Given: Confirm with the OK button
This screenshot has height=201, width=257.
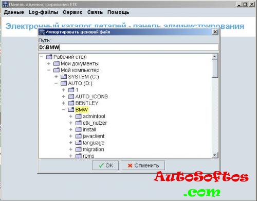Looking at the screenshot, I should [x=105, y=165].
